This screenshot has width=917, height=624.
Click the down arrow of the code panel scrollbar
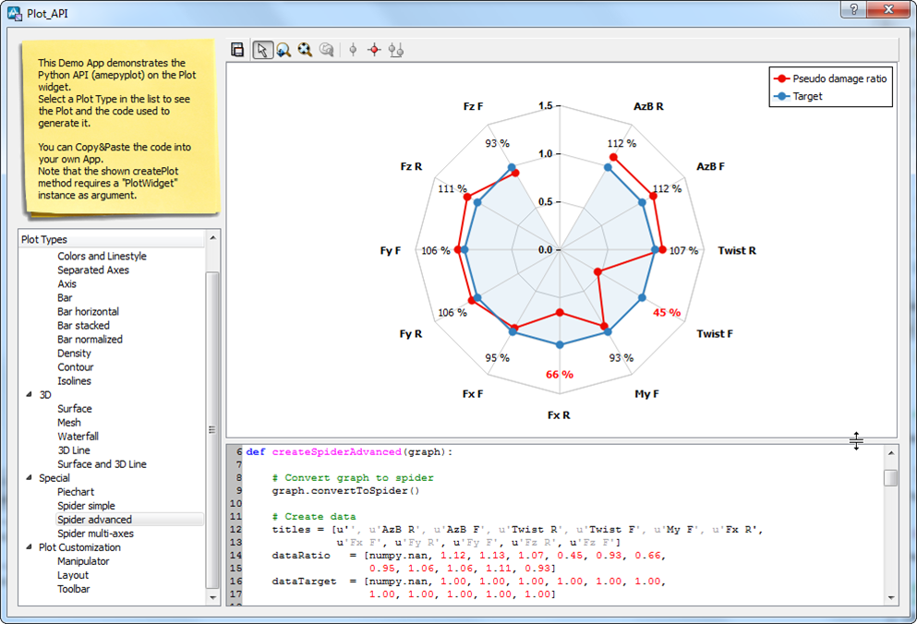click(888, 600)
